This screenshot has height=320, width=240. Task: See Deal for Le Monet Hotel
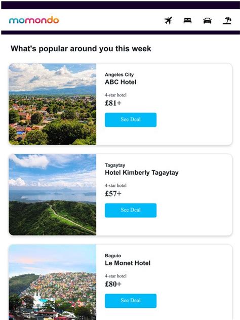pos(131,300)
